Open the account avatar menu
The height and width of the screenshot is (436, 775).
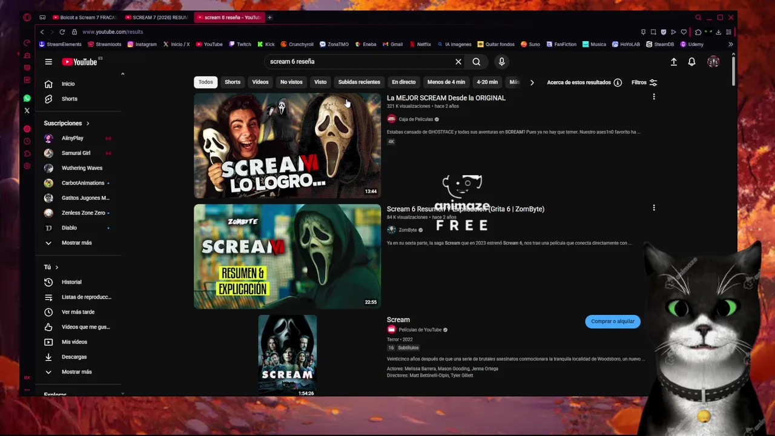pyautogui.click(x=713, y=62)
